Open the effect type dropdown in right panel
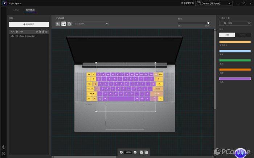The height and width of the screenshot is (158, 254). tap(235, 23)
